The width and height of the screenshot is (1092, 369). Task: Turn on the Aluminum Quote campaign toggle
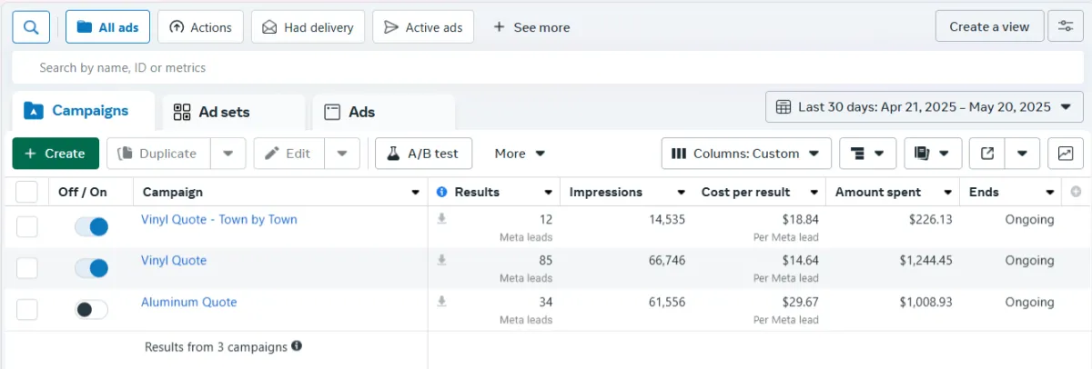pos(91,310)
